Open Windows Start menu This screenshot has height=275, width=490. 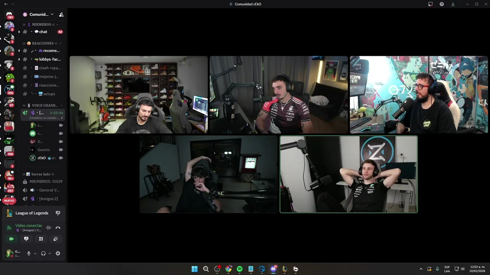click(x=194, y=269)
